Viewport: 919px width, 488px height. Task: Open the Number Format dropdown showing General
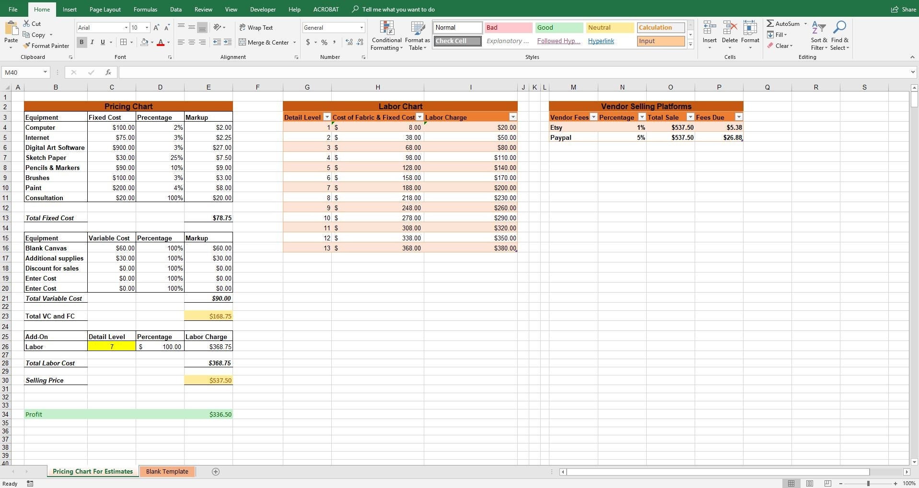click(333, 27)
